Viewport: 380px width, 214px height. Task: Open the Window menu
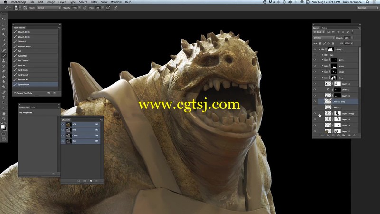pyautogui.click(x=116, y=2)
